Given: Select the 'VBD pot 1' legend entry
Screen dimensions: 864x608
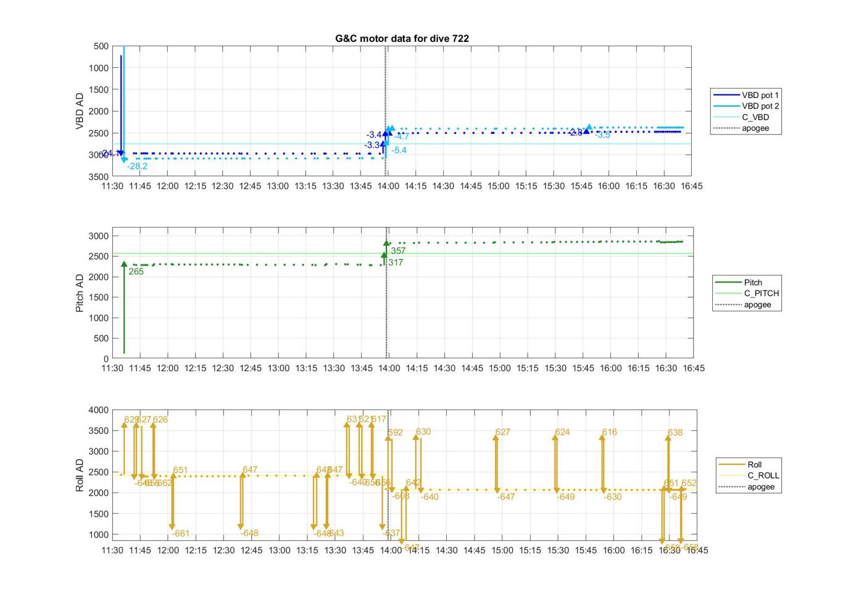Looking at the screenshot, I should 746,95.
